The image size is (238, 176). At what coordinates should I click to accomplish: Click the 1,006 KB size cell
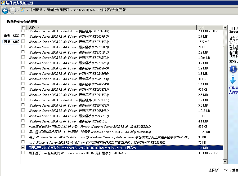click(x=204, y=58)
